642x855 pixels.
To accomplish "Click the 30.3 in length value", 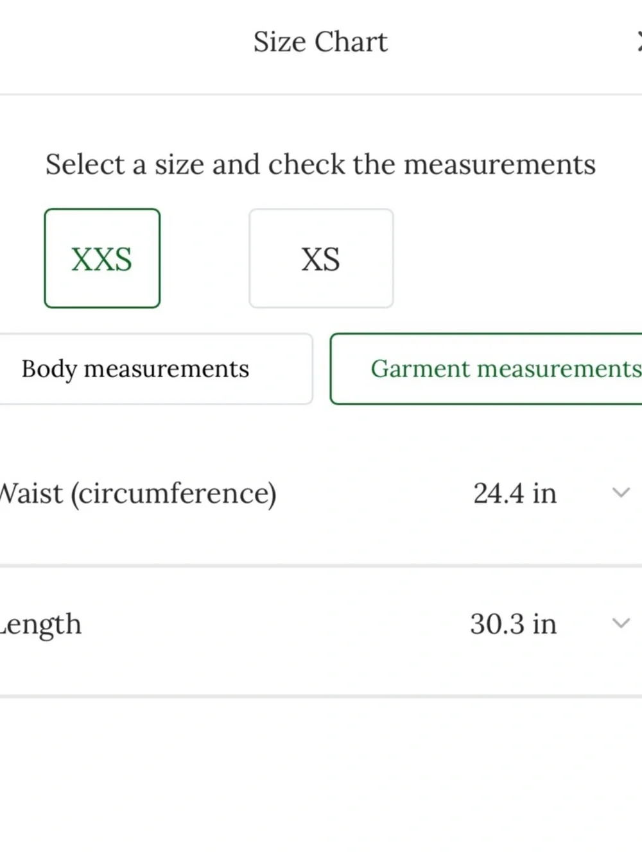I will pyautogui.click(x=513, y=624).
